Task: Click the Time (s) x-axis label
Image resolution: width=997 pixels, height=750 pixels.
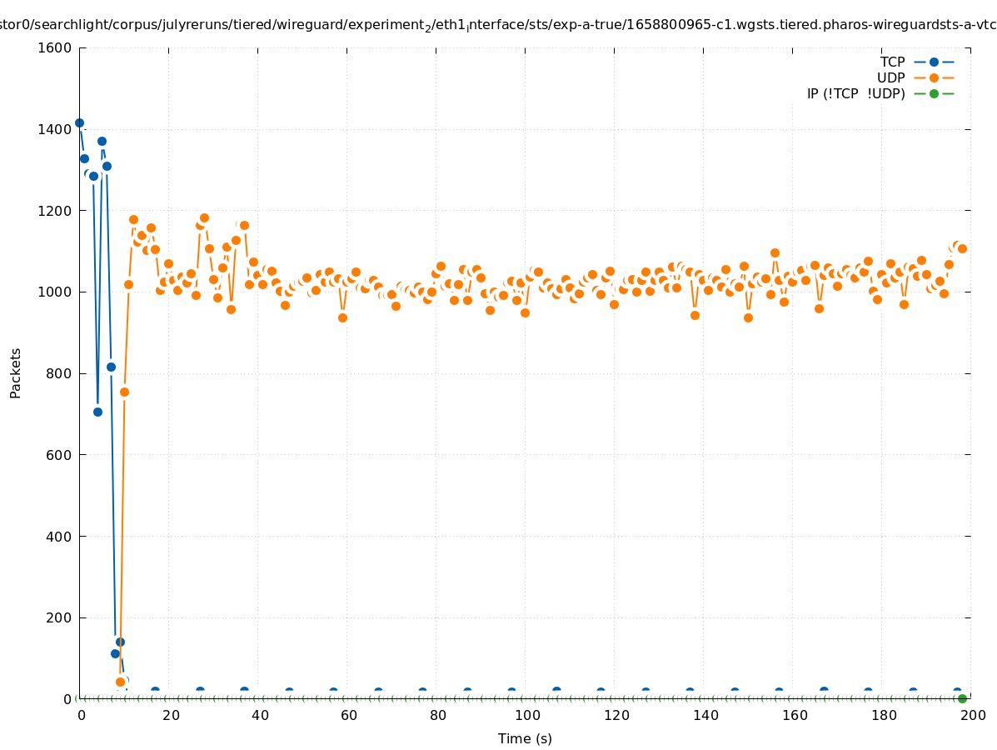Action: (525, 738)
